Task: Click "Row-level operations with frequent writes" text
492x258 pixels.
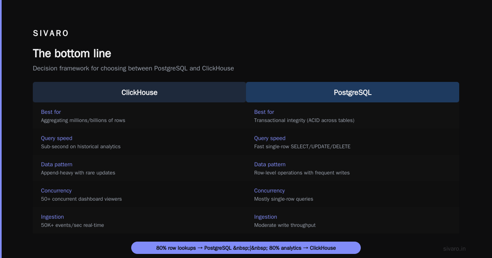Action: (302, 173)
